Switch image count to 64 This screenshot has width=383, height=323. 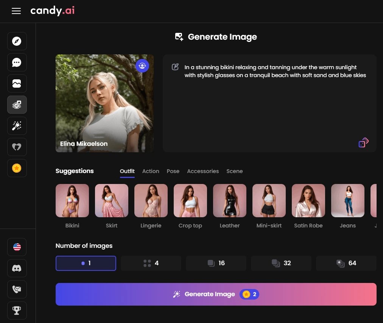(346, 263)
